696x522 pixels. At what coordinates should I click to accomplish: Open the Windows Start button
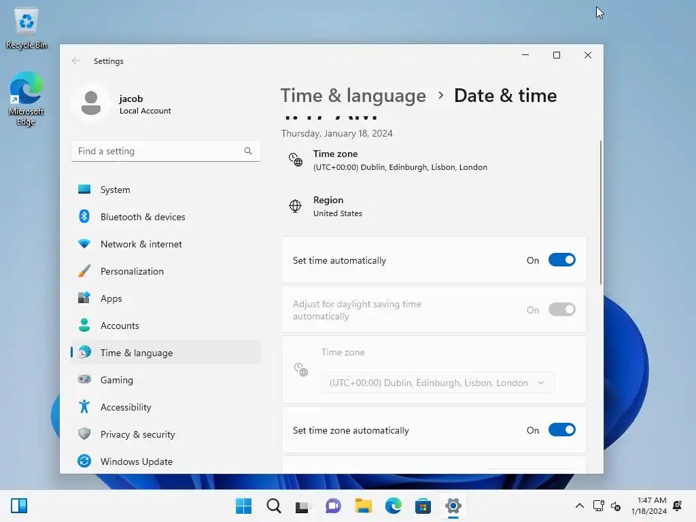pyautogui.click(x=243, y=506)
